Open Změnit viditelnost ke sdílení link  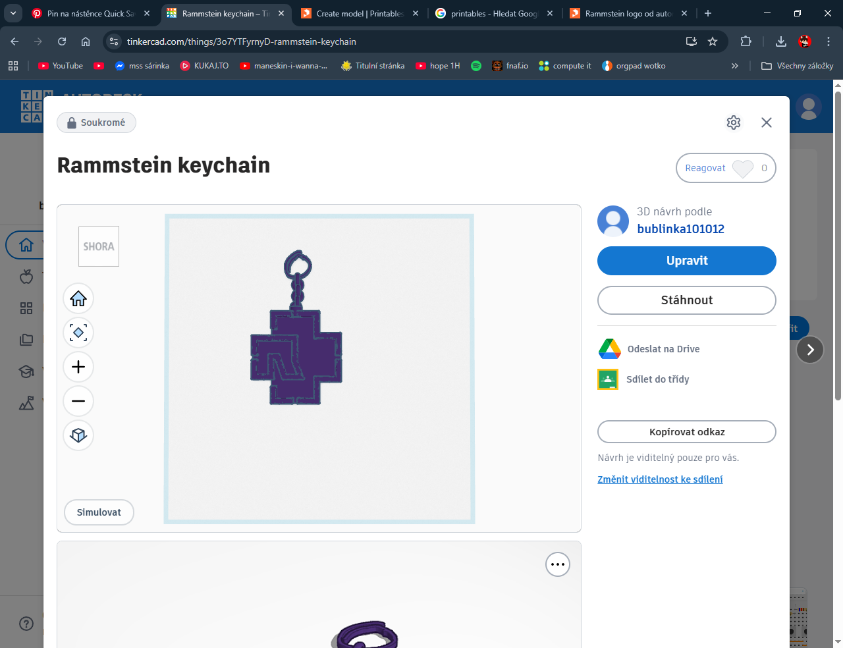660,479
